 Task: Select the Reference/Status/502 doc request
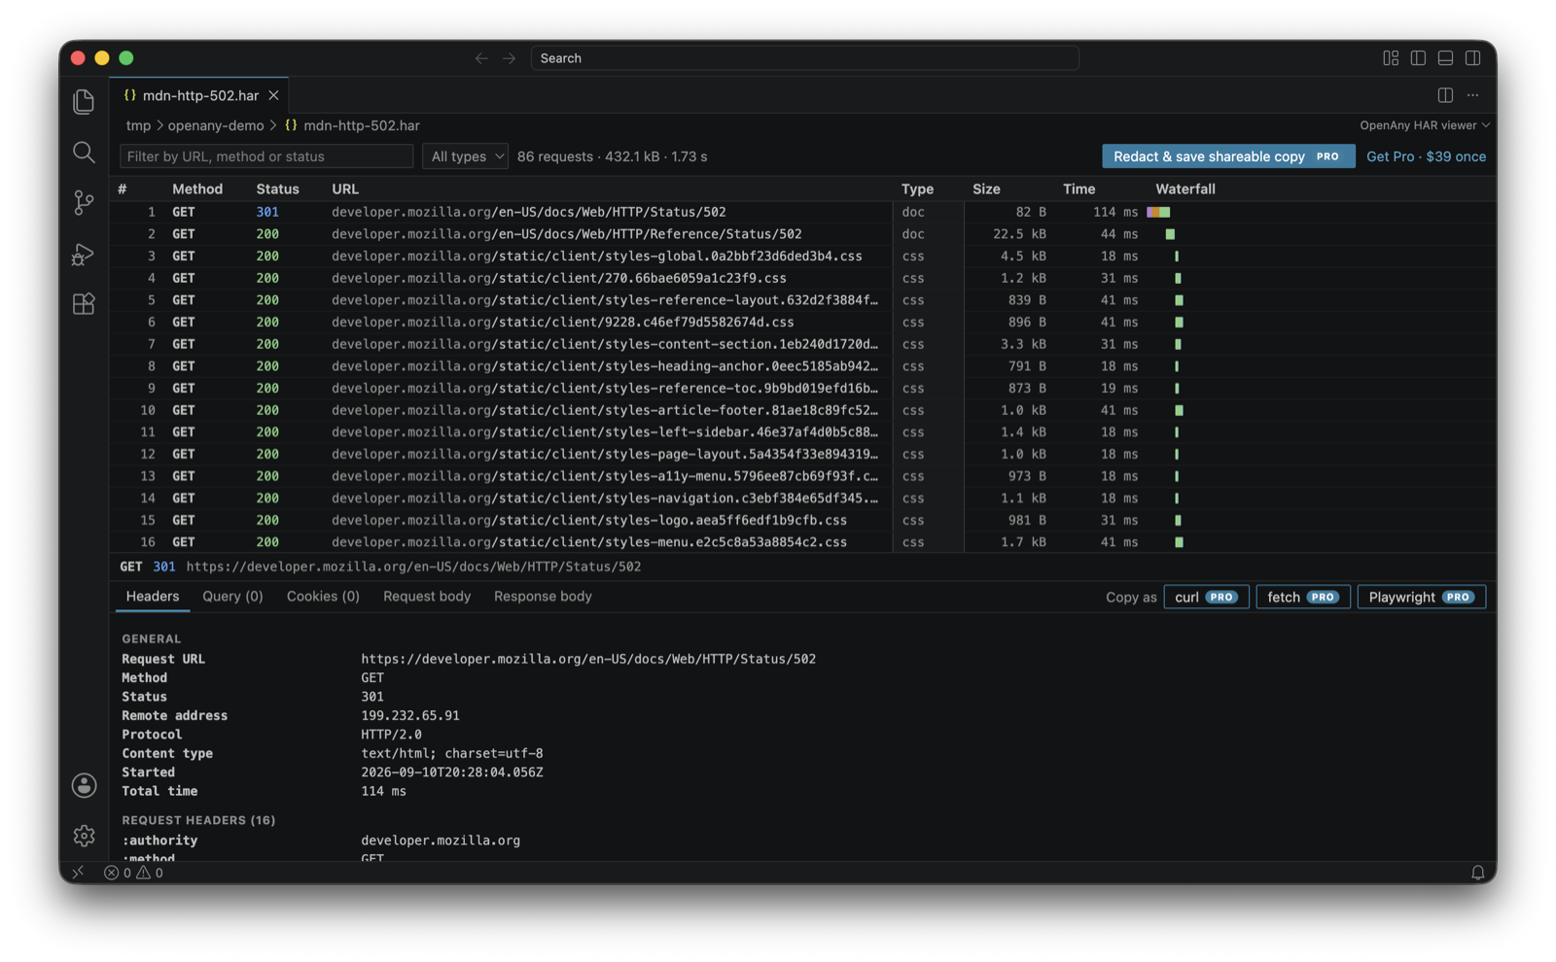click(802, 234)
